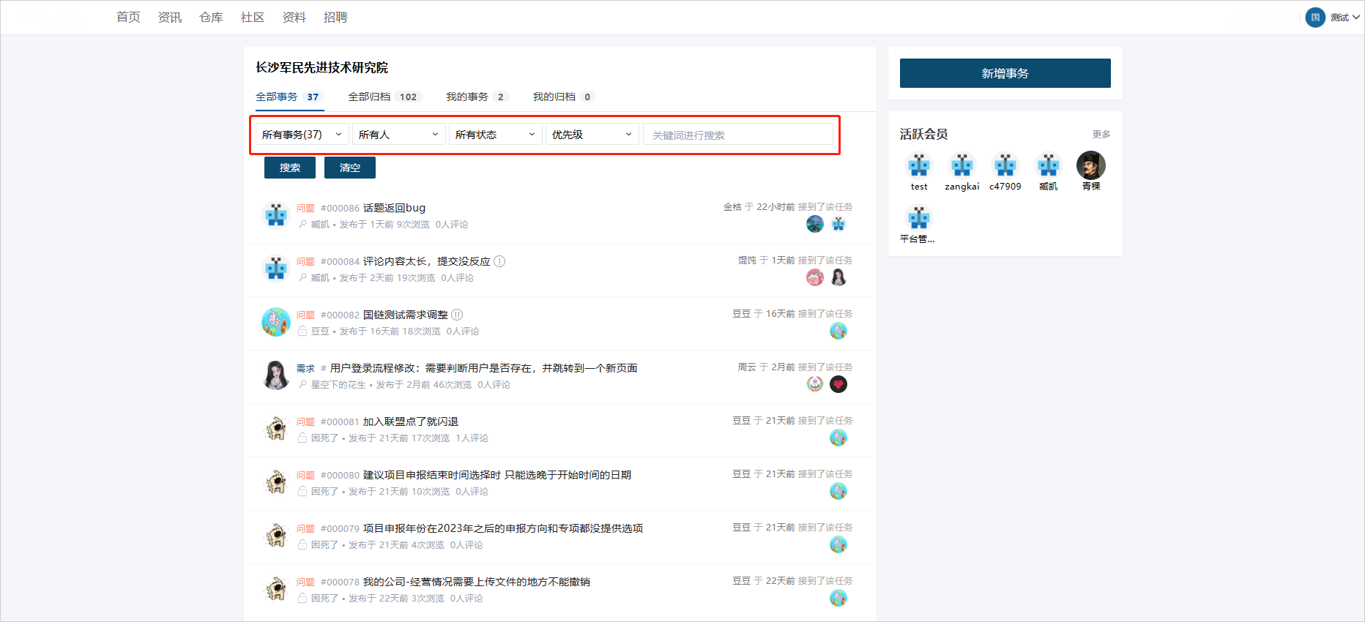Open 社区 in the top navigation
The width and height of the screenshot is (1365, 622).
pyautogui.click(x=253, y=18)
